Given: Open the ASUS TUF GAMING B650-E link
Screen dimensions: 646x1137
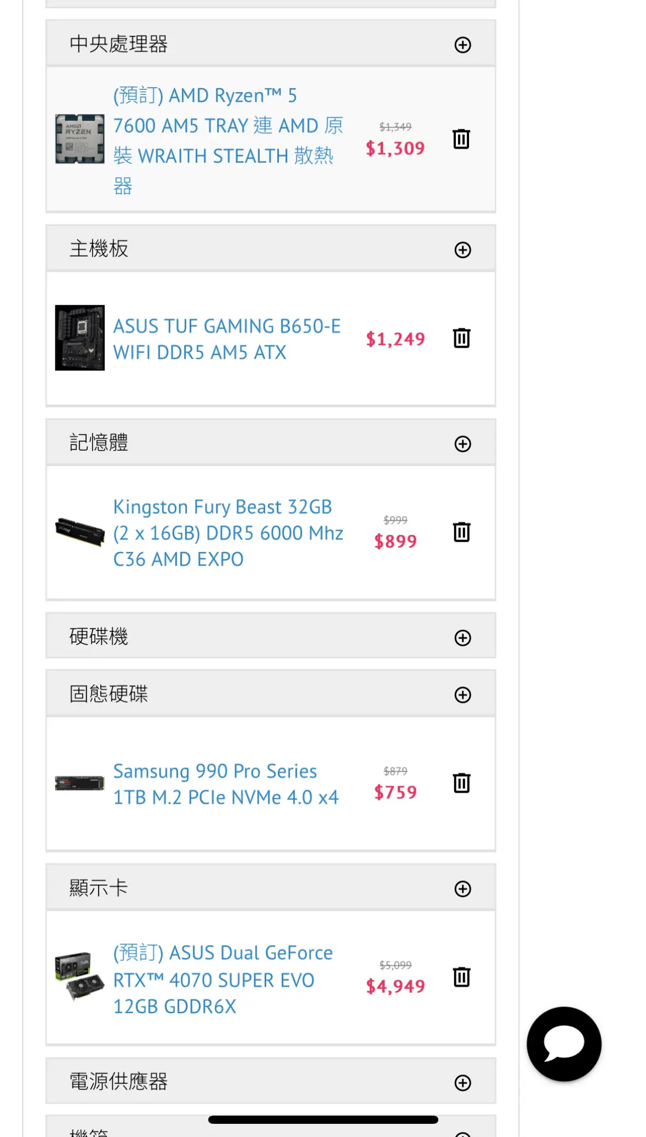Looking at the screenshot, I should pos(227,339).
